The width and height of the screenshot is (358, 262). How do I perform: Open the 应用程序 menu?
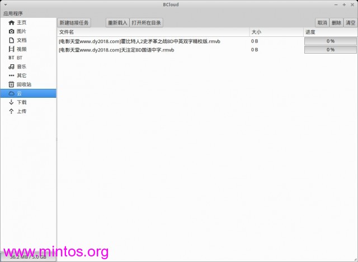click(x=13, y=13)
